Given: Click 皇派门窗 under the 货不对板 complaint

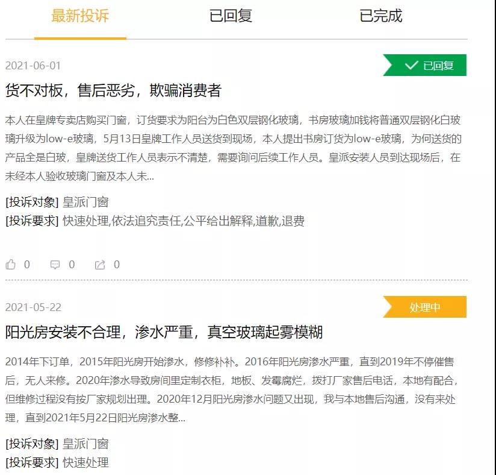Looking at the screenshot, I should point(85,202).
